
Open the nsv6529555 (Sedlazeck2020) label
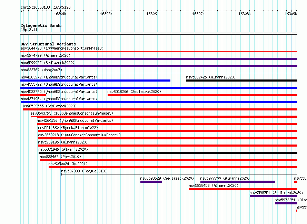[50, 106]
